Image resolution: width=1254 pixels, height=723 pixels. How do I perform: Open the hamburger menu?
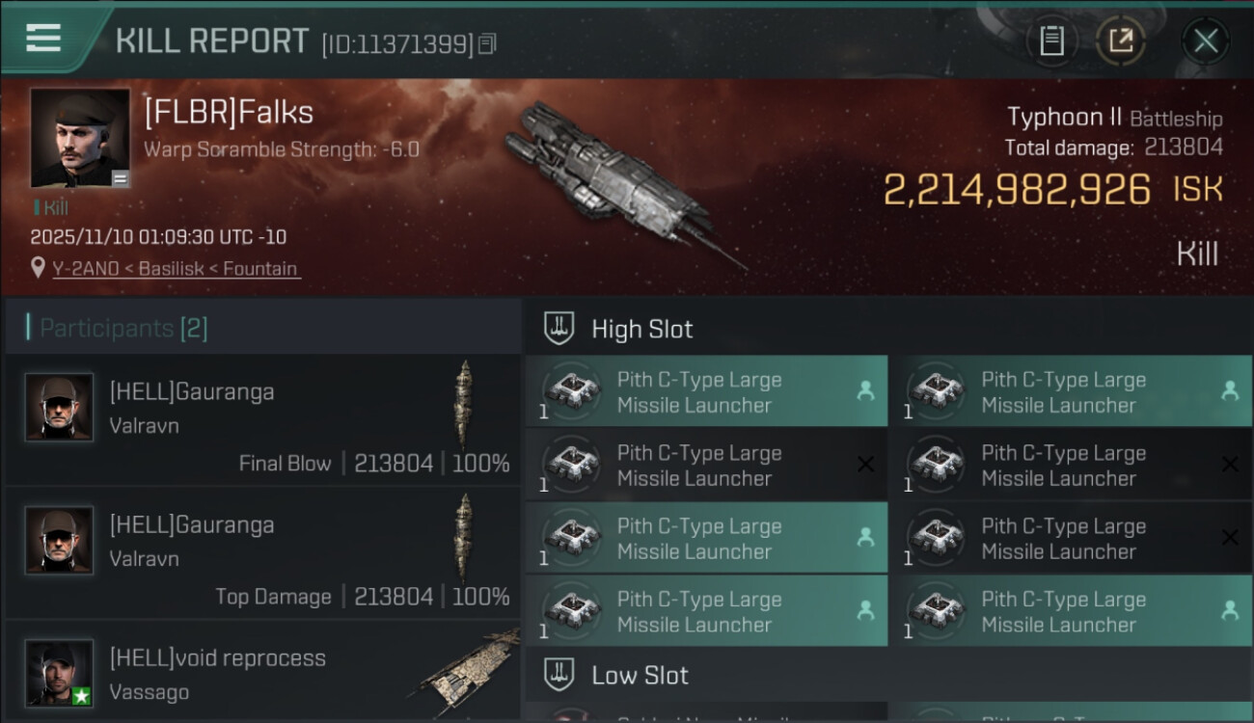pyautogui.click(x=43, y=39)
